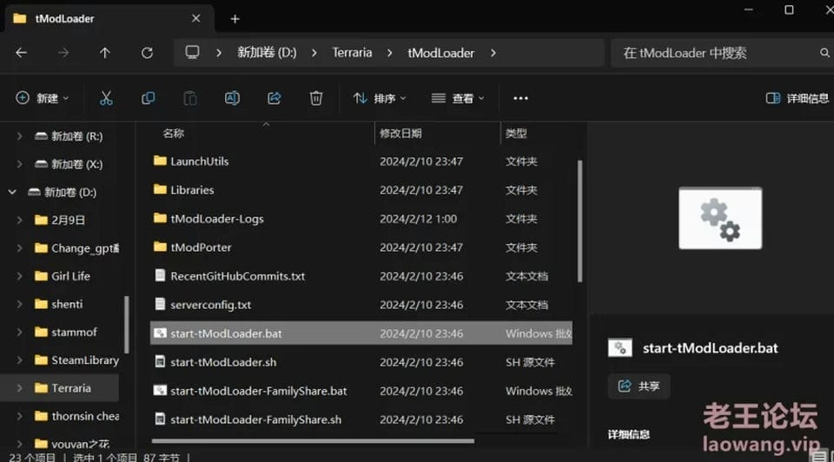Image resolution: width=834 pixels, height=462 pixels.
Task: Click the tModLoader breadcrumb segment
Action: click(441, 53)
